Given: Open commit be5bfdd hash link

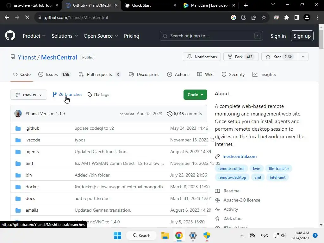Looking at the screenshot, I should click(127, 114).
